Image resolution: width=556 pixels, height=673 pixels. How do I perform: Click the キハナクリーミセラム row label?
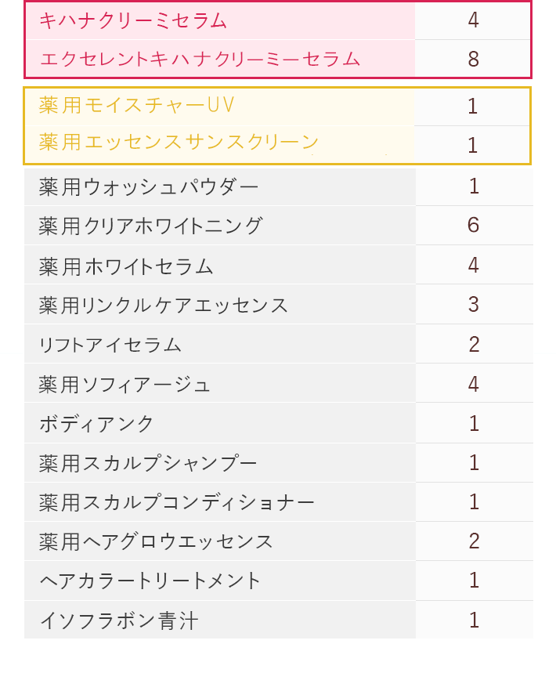133,20
